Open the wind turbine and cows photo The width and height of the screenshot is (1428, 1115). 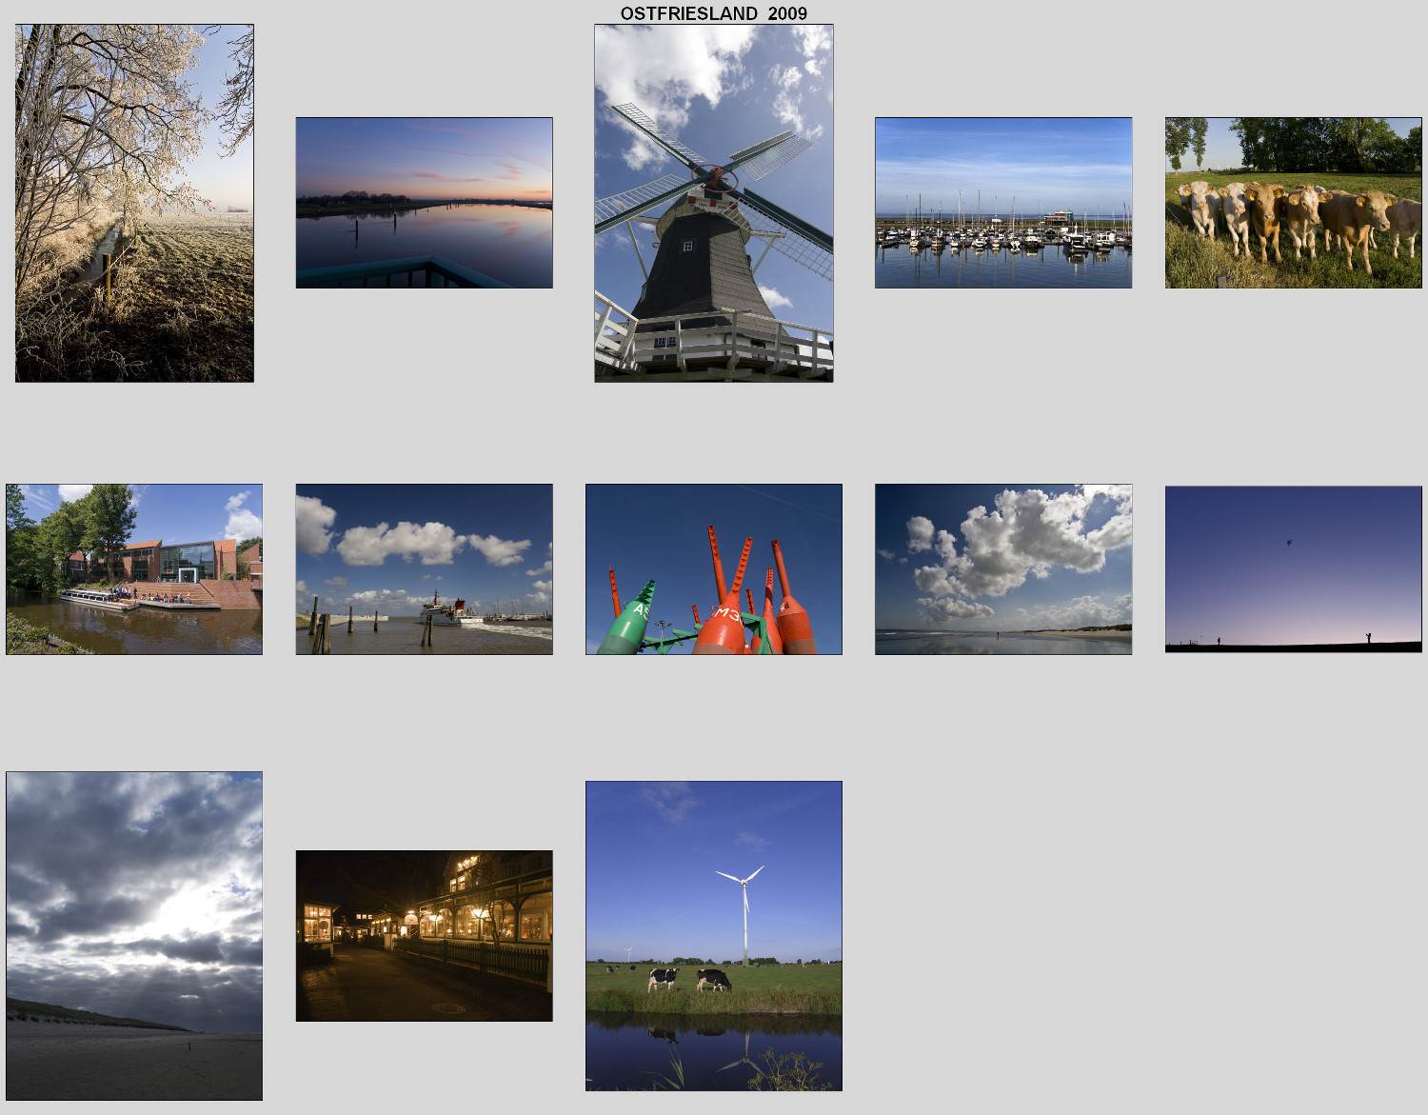(713, 935)
